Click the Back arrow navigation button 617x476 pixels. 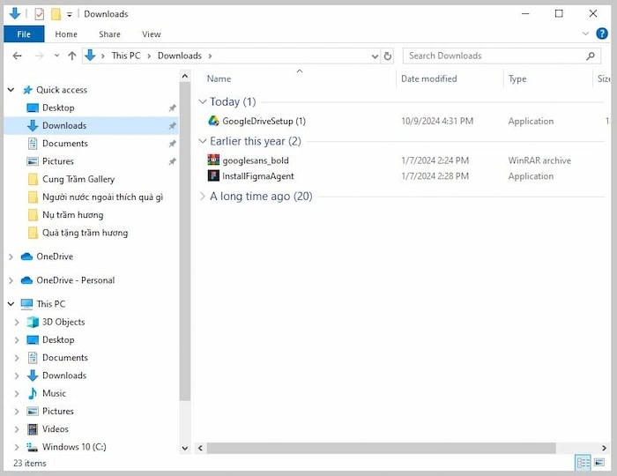17,56
